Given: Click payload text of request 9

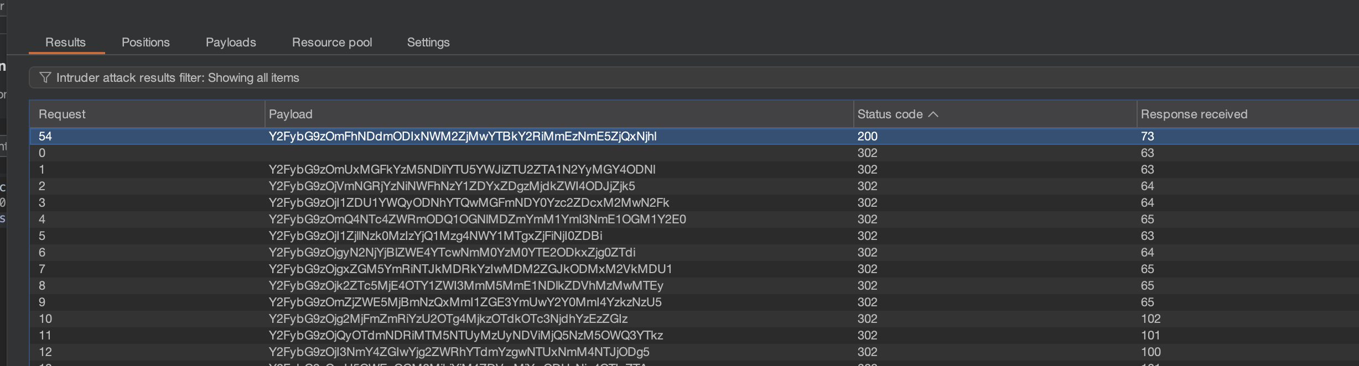Looking at the screenshot, I should pos(465,302).
